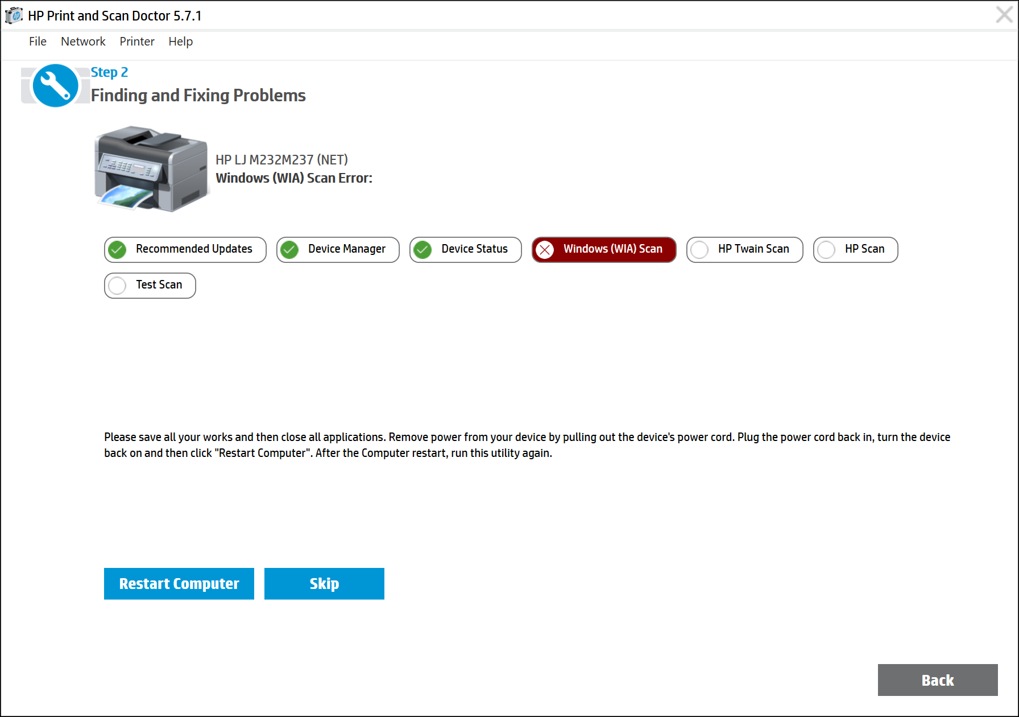Open the Printer menu
1019x717 pixels.
pyautogui.click(x=136, y=41)
